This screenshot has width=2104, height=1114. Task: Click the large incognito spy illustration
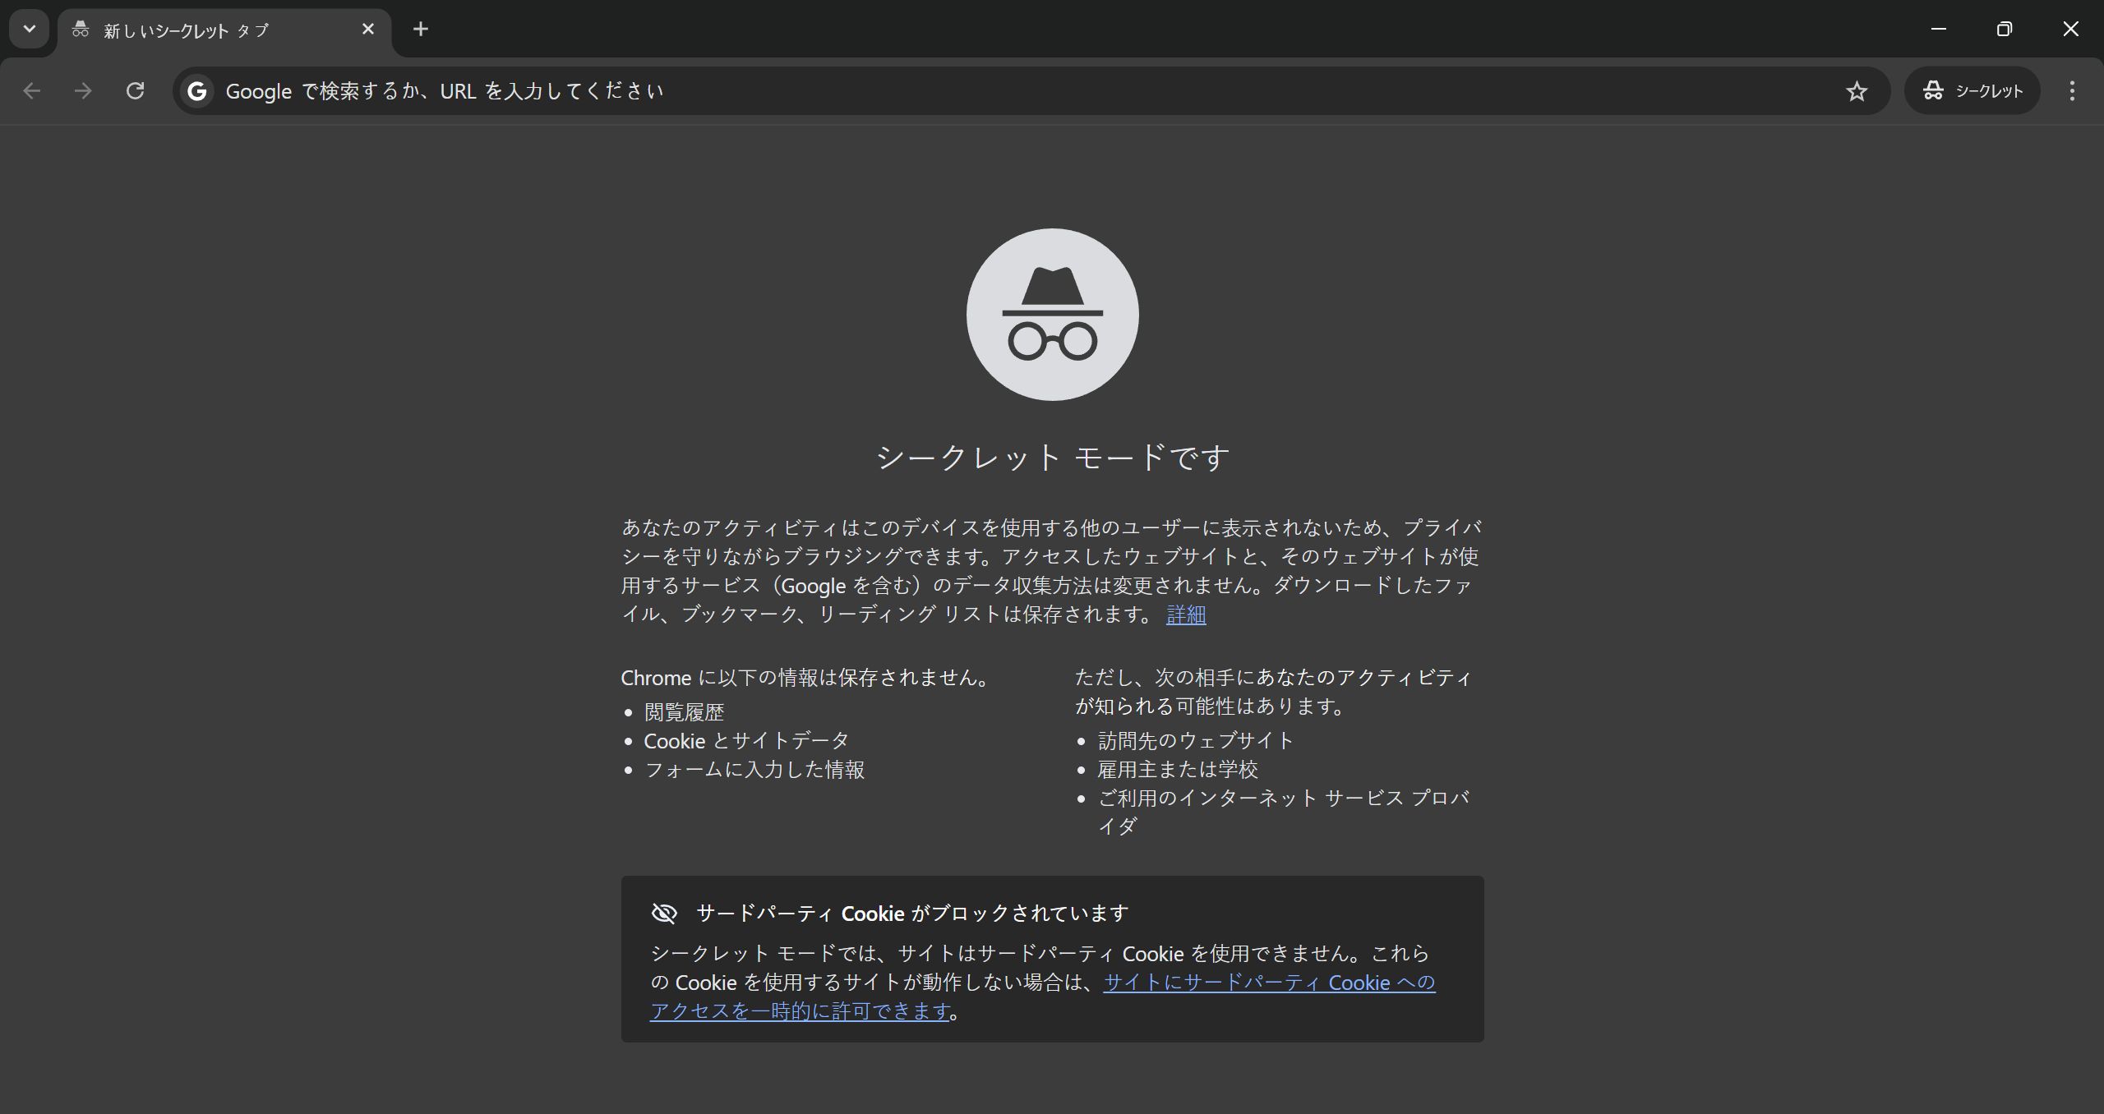pos(1052,315)
